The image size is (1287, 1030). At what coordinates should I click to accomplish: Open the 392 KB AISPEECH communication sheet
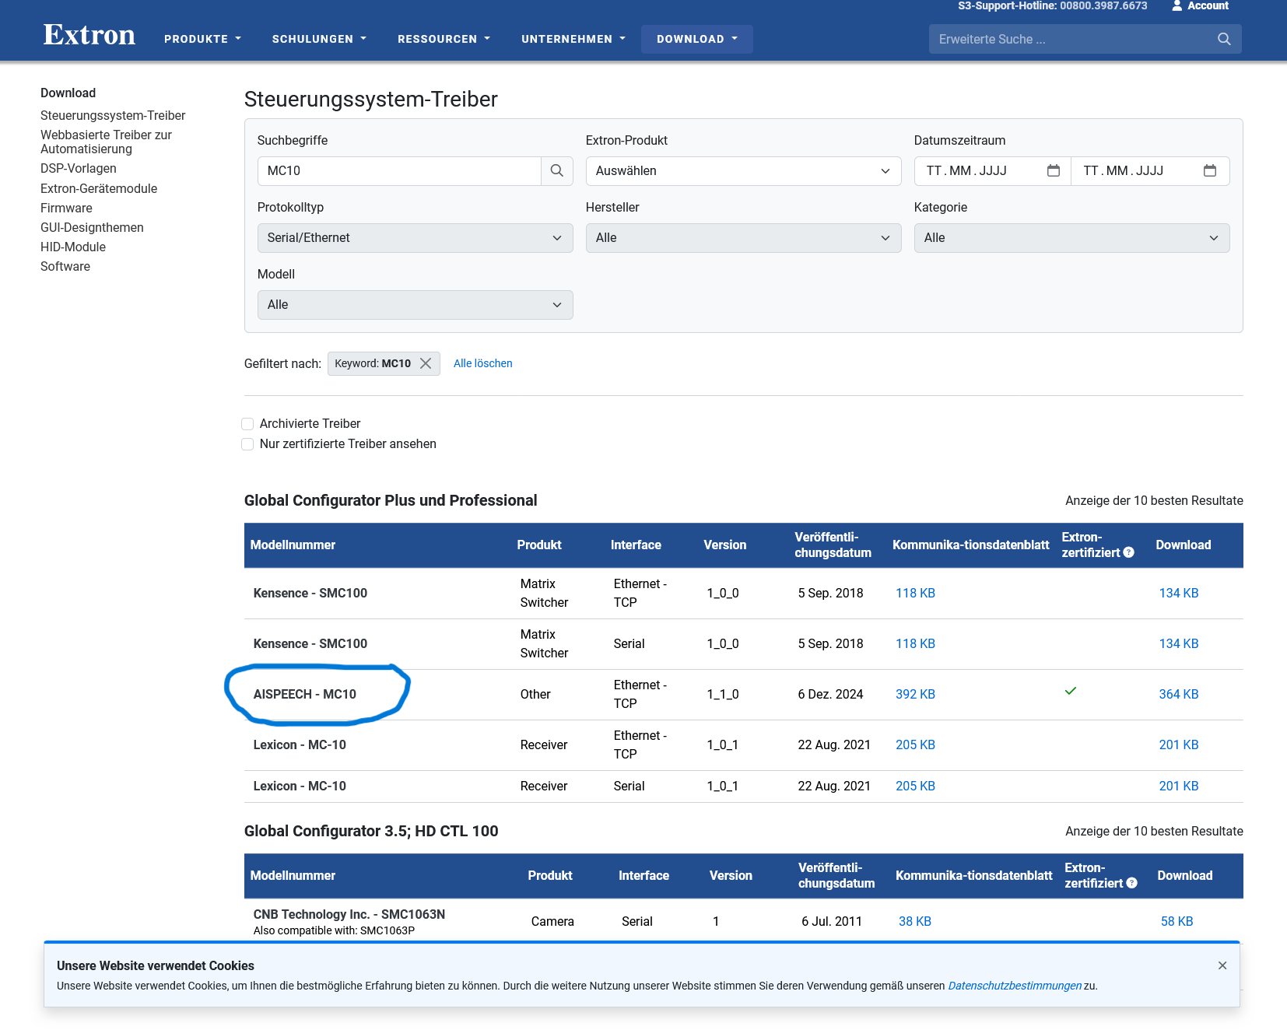point(915,695)
